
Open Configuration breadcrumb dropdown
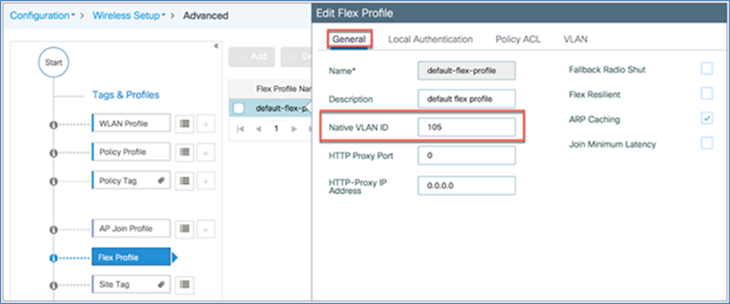43,16
